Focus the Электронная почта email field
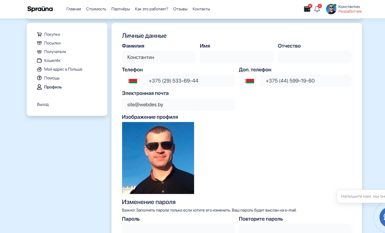This screenshot has height=233, width=385. [178, 105]
